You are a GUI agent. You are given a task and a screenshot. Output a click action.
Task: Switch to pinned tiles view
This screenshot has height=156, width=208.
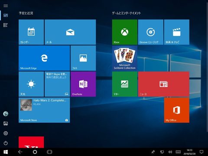[x=6, y=15]
